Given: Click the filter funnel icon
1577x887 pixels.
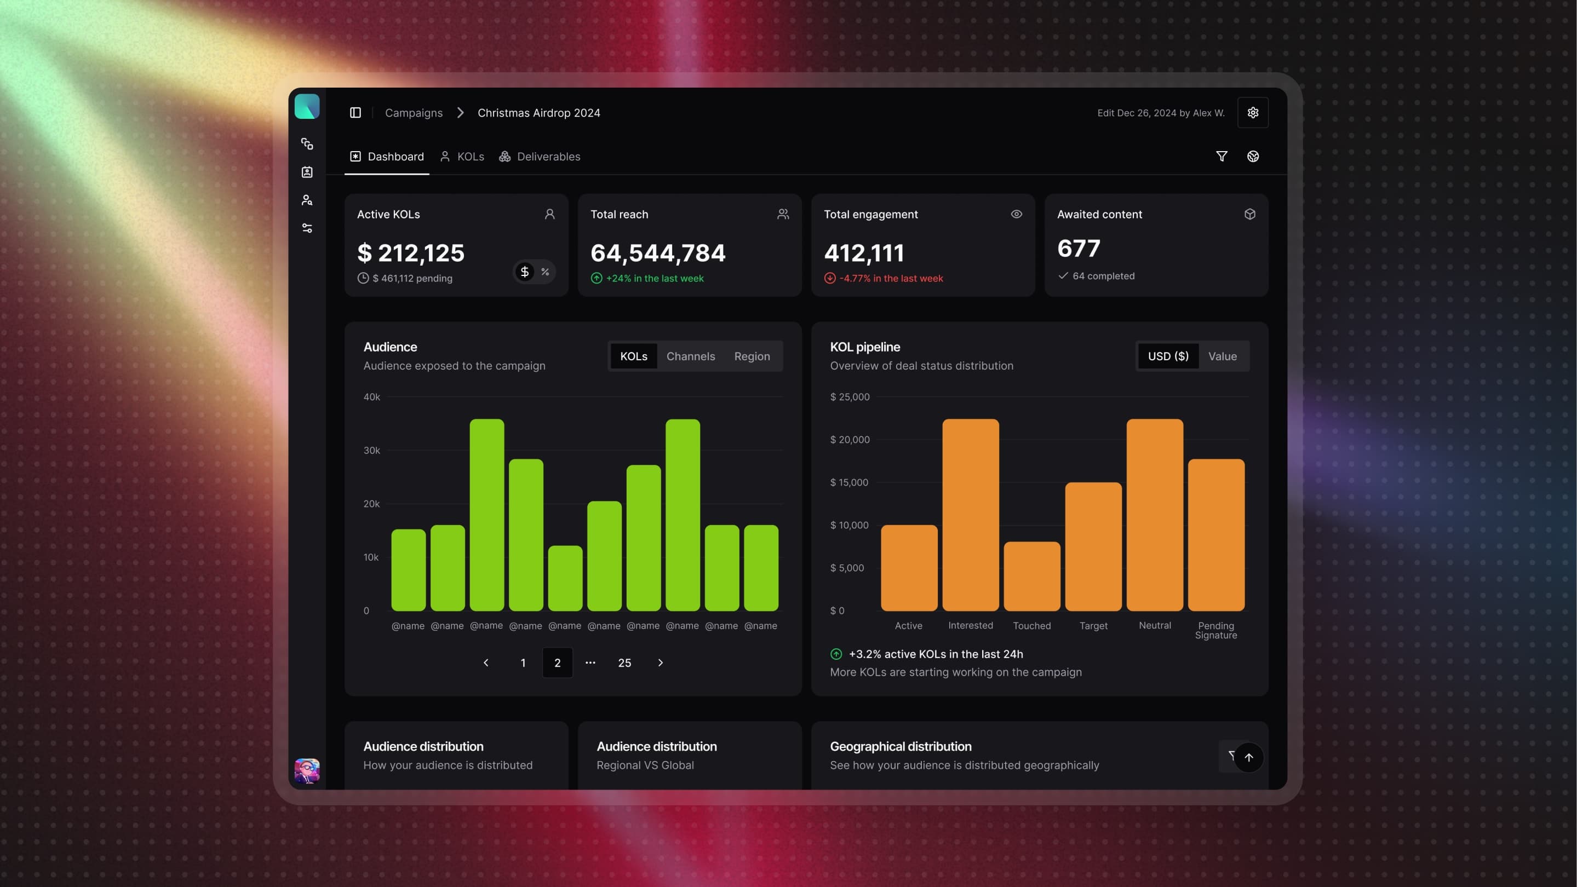Looking at the screenshot, I should tap(1222, 157).
